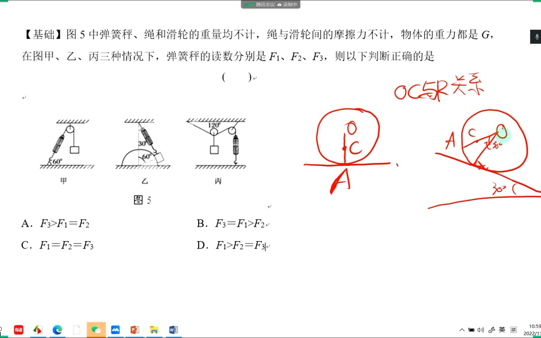Switch to Tencent Meeting taskbar icon

point(116,330)
